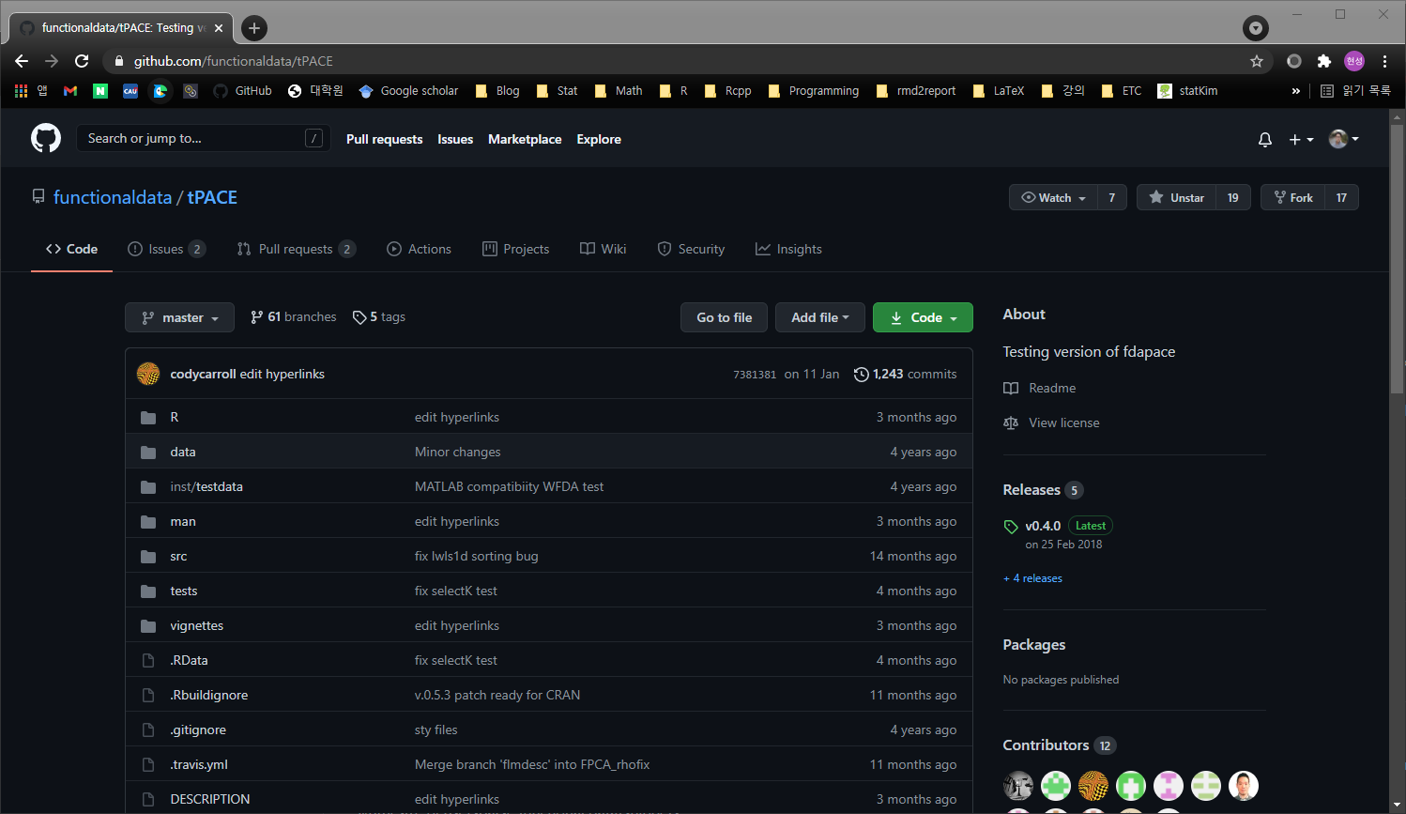Open the Watch dropdown for this repository
The image size is (1406, 814).
1053,197
